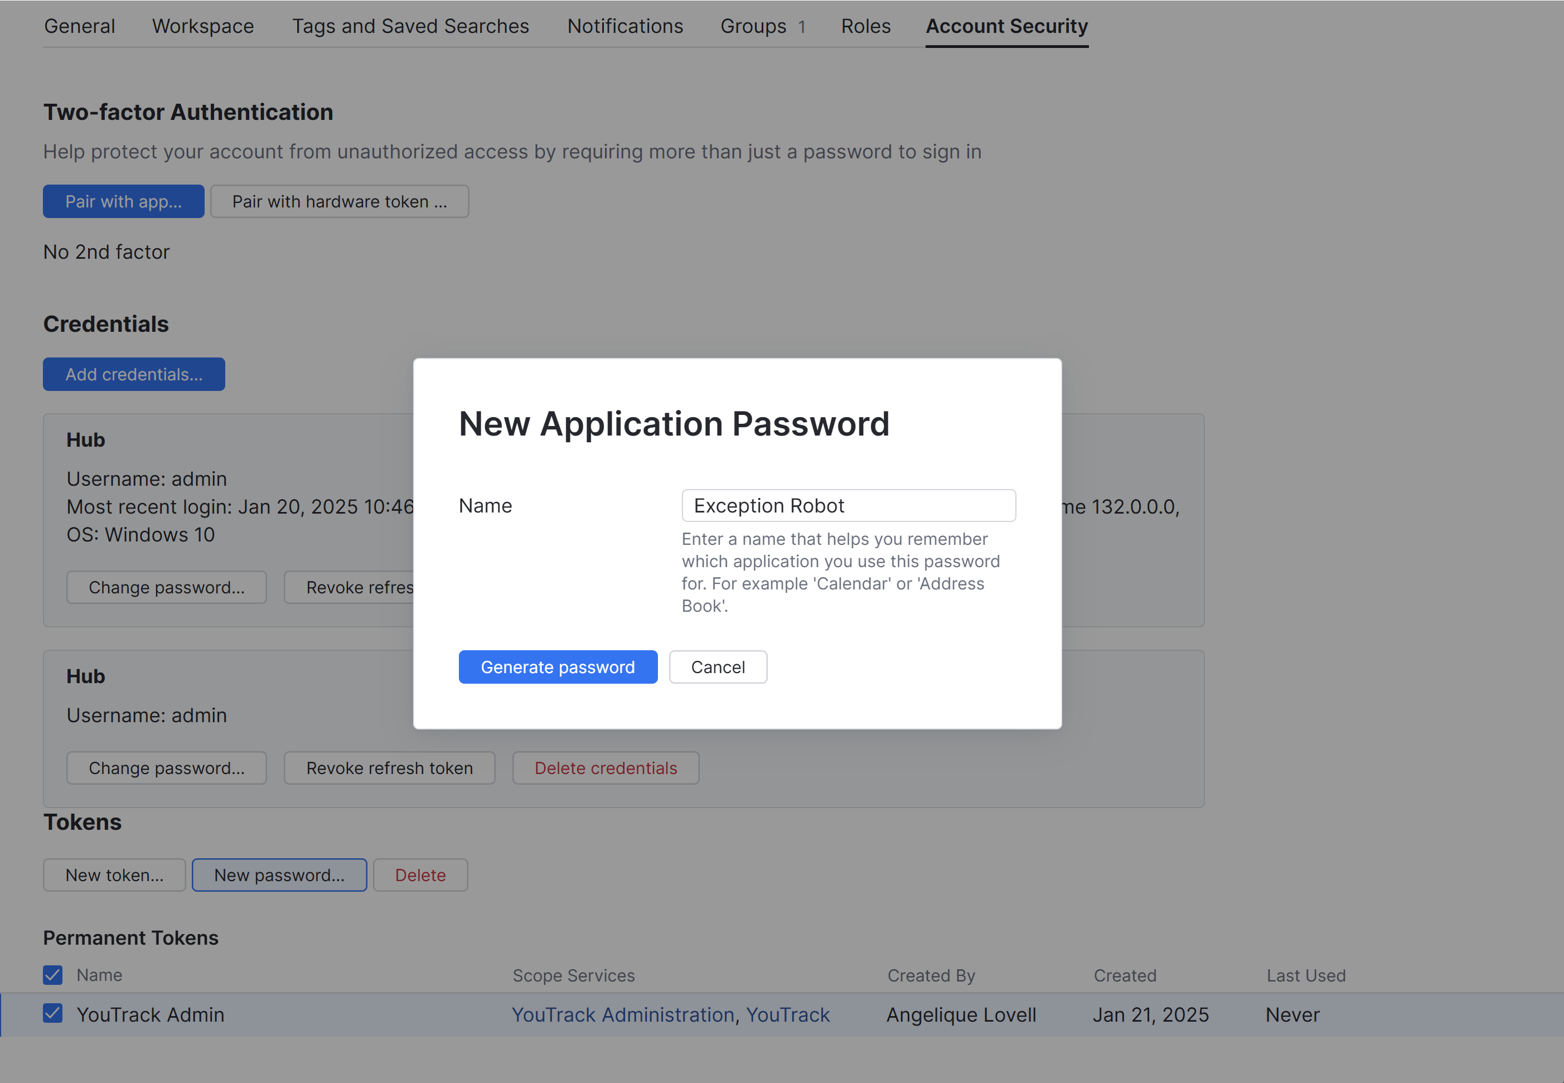Toggle the YouTrack Admin token checkbox
This screenshot has width=1564, height=1083.
pos(53,1014)
